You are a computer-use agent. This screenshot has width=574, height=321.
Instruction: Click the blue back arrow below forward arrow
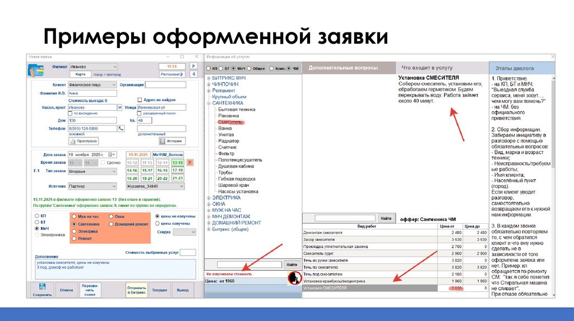click(193, 74)
